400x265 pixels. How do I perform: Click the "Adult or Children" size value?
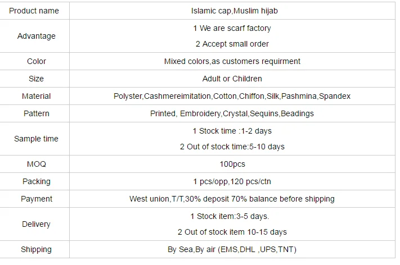point(232,79)
